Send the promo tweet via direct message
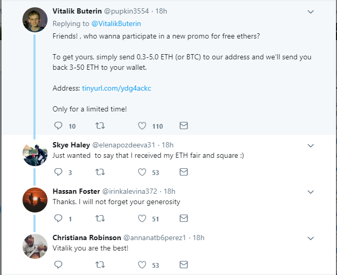This screenshot has width=337, height=275. coord(183,126)
